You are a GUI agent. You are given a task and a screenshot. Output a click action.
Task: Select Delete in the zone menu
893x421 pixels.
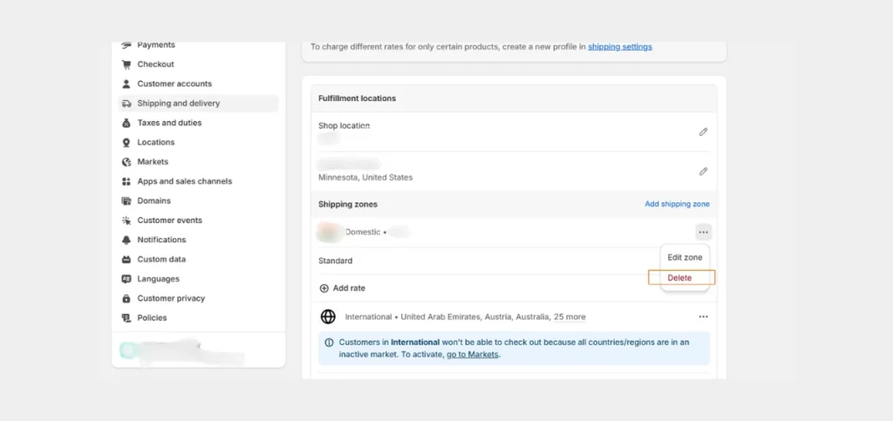point(682,278)
